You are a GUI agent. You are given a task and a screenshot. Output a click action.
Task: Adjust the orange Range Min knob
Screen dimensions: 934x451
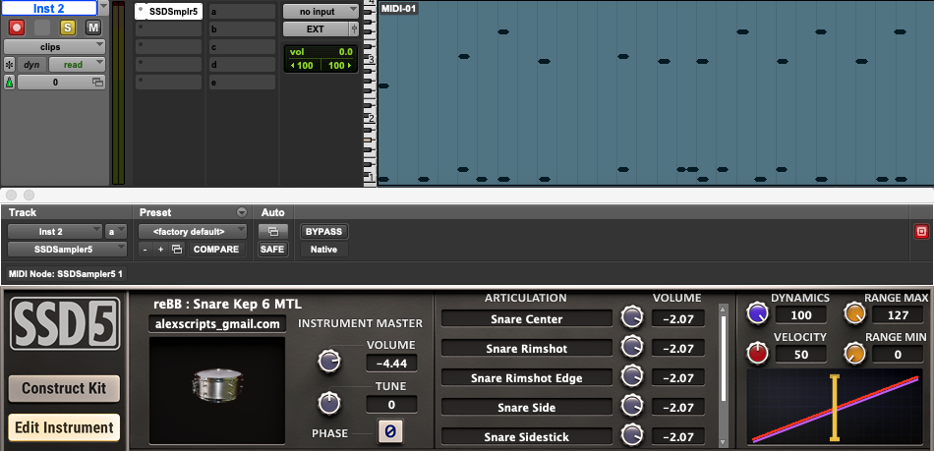[x=854, y=353]
